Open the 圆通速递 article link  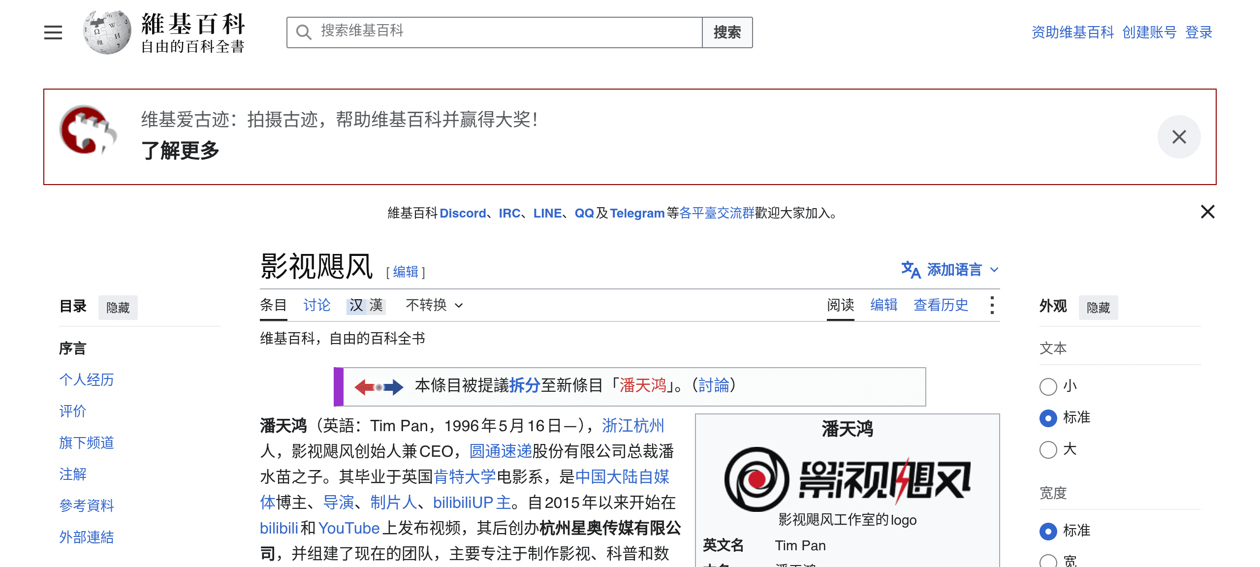click(x=501, y=451)
